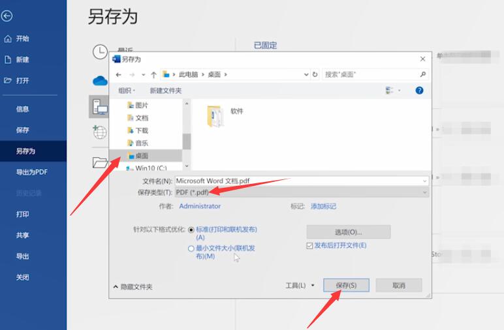Click the Administrator author link
Image resolution: width=504 pixels, height=330 pixels.
(200, 206)
